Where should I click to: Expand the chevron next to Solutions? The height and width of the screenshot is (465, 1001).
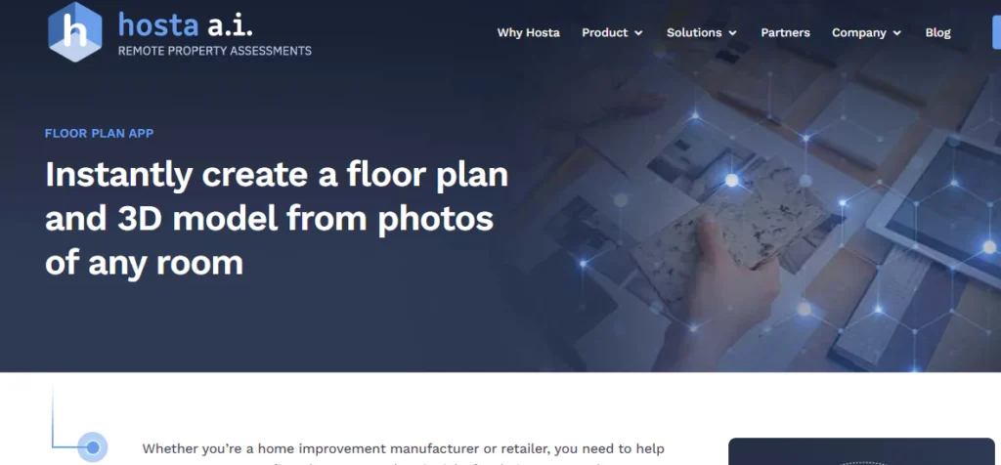pyautogui.click(x=732, y=33)
